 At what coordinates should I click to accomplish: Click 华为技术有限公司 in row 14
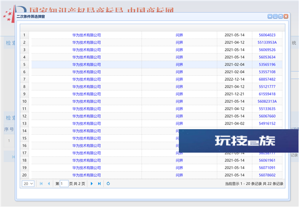87,131
